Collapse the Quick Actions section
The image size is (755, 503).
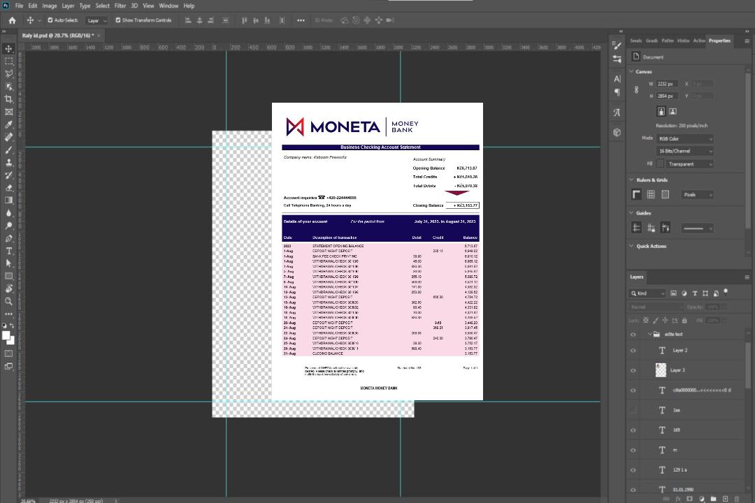click(632, 246)
